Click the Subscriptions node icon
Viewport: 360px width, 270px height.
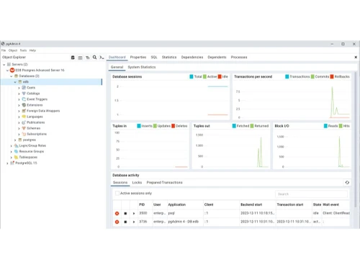point(24,134)
